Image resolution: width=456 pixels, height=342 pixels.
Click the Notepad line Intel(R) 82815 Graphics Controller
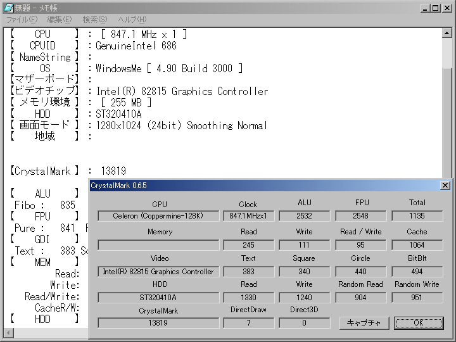coord(182,91)
